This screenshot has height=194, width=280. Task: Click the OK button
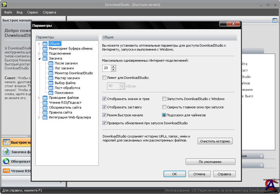tap(175, 174)
